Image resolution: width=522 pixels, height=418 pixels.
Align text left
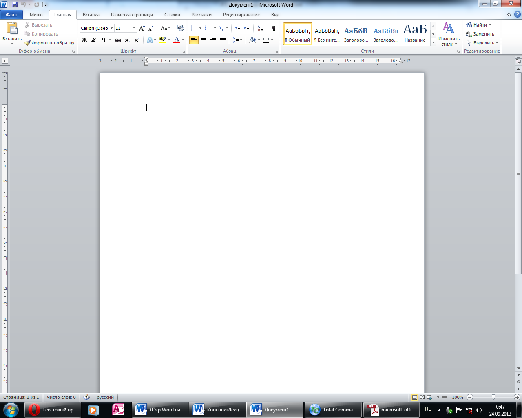(x=194, y=40)
